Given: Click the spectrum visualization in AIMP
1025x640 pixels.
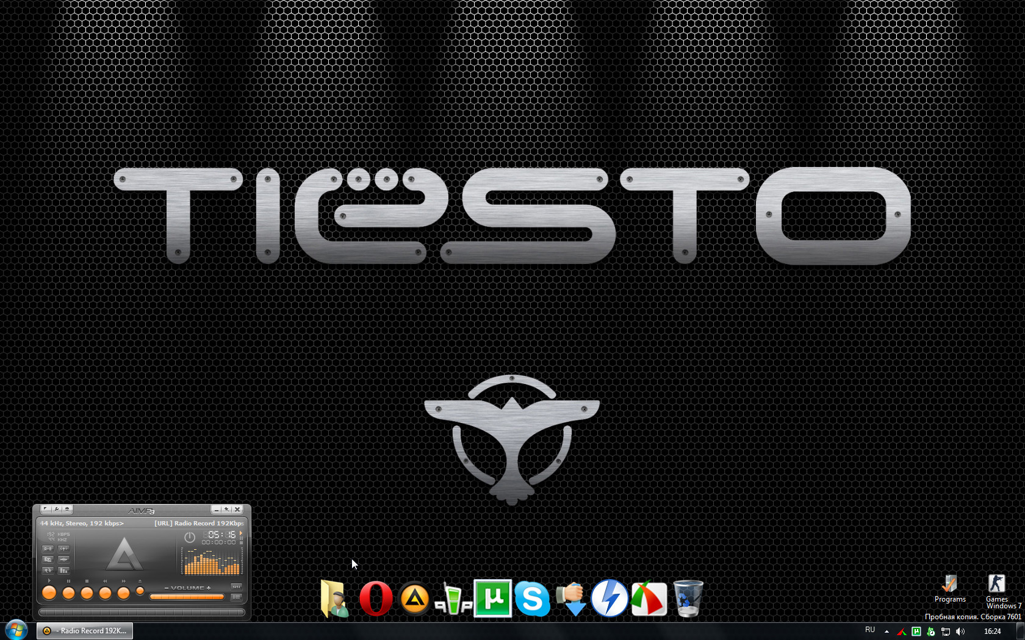Looking at the screenshot, I should [211, 561].
